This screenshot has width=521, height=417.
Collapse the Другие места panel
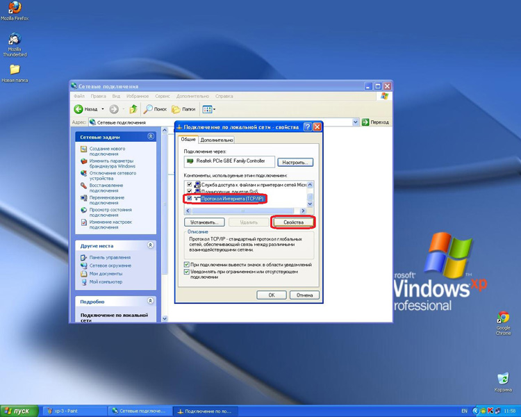coord(151,245)
